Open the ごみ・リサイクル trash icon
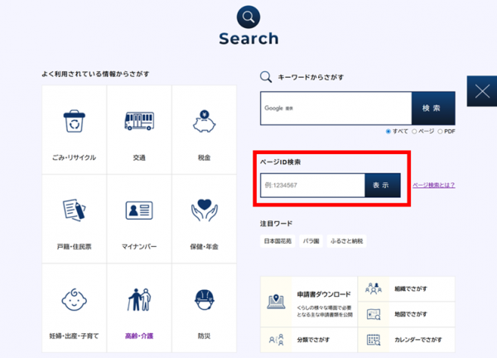This screenshot has width=497, height=358. tap(73, 123)
